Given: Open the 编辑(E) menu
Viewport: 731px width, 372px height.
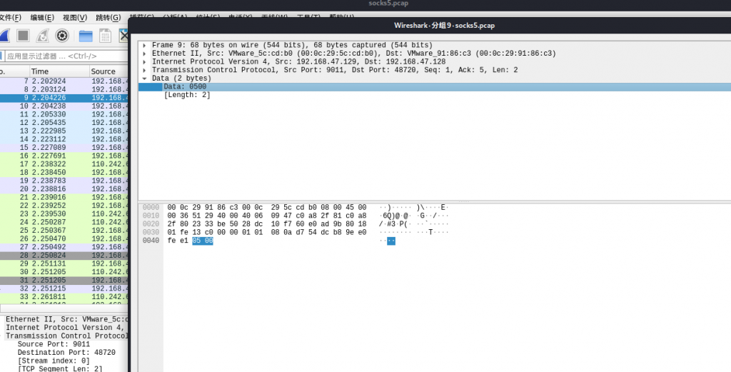Looking at the screenshot, I should [x=42, y=18].
